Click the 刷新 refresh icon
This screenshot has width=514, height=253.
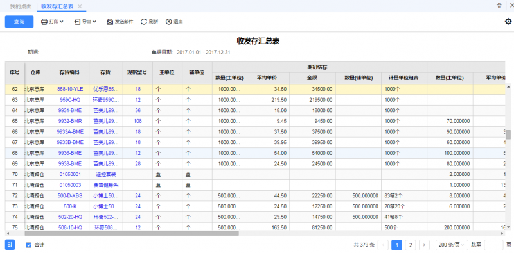point(144,22)
